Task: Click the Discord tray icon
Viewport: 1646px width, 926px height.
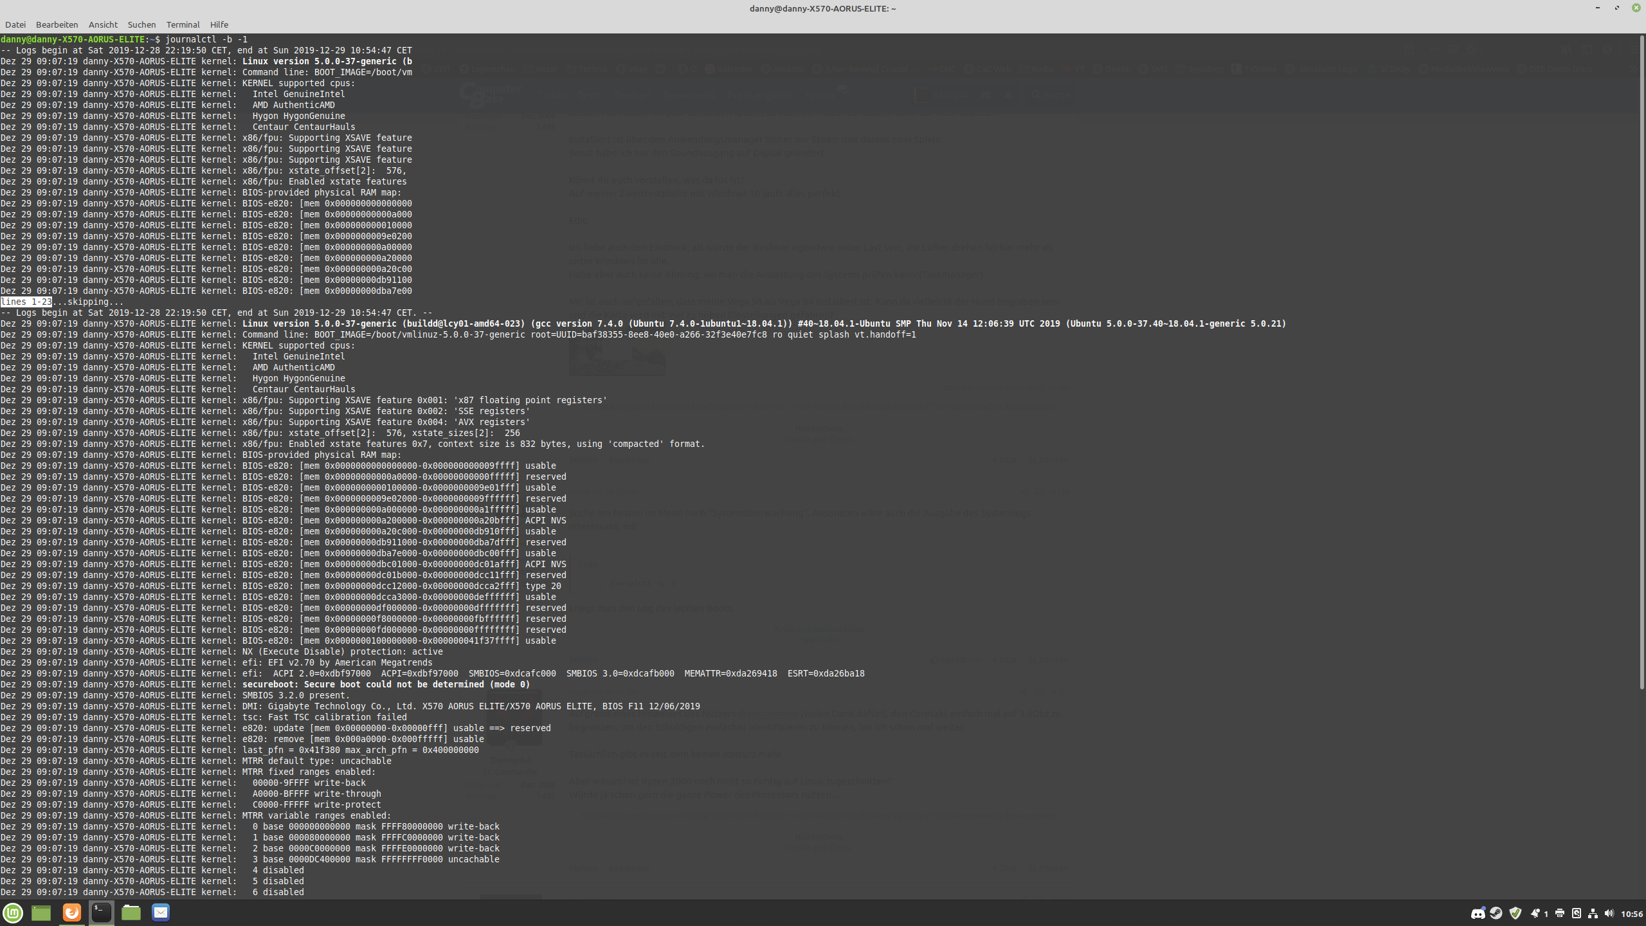Action: coord(1478,913)
